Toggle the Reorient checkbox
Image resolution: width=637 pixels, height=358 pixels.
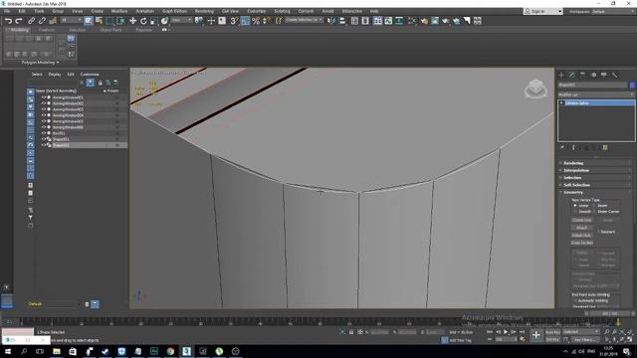click(599, 232)
